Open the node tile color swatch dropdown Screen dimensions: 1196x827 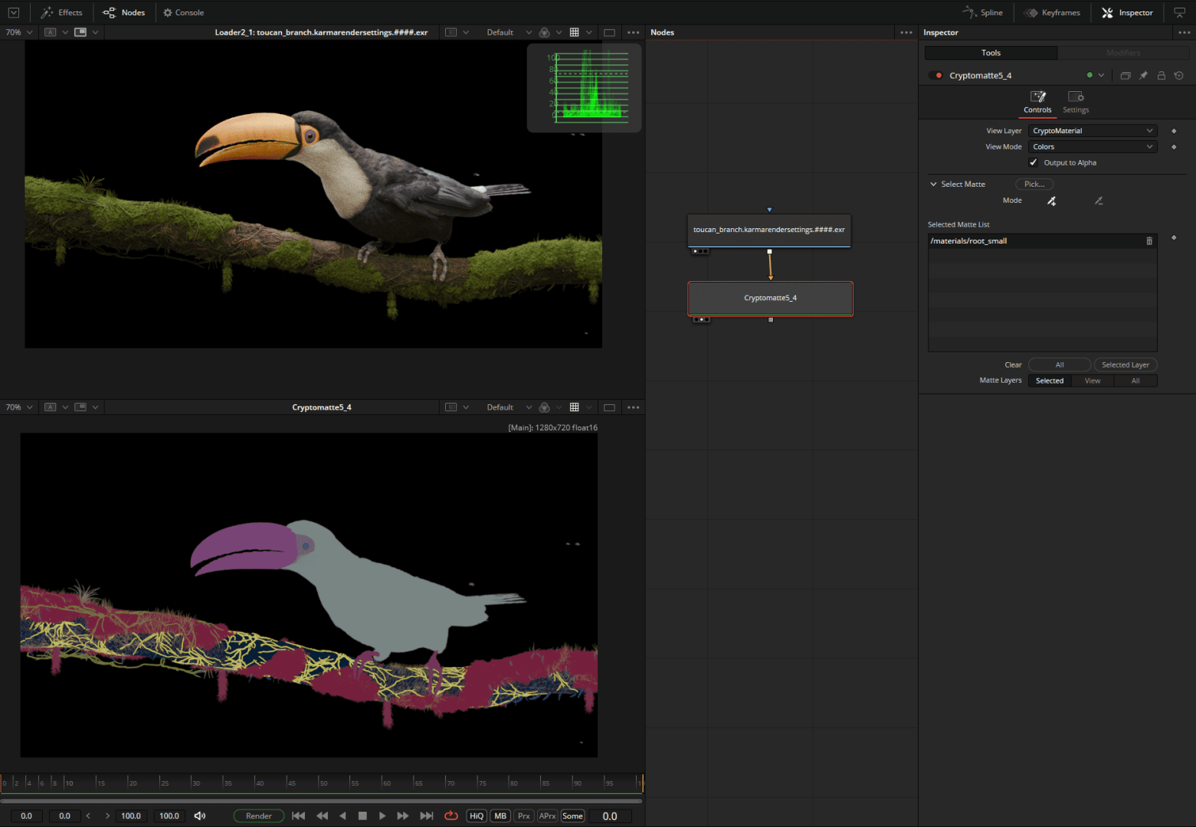pos(1101,75)
